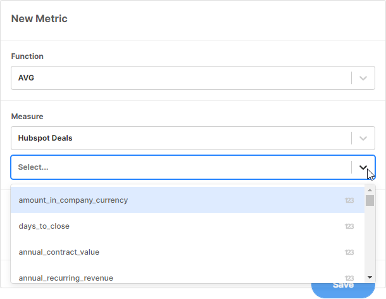
Task: Click the 123 icon next to days_to_close
Action: tap(349, 226)
